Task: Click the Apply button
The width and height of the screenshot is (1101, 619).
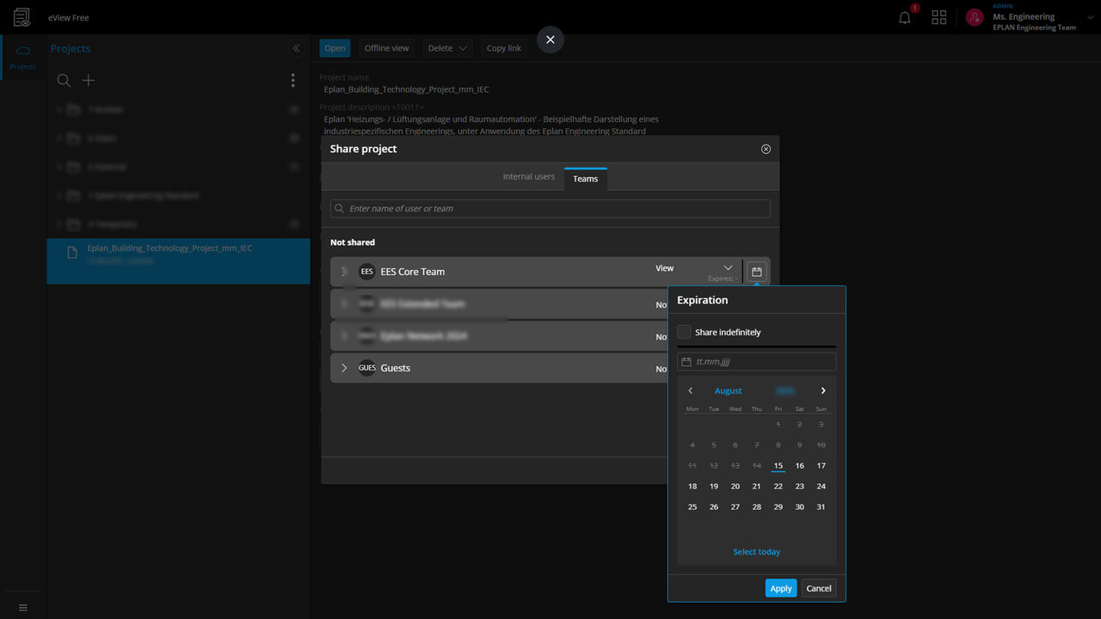Action: coord(780,588)
